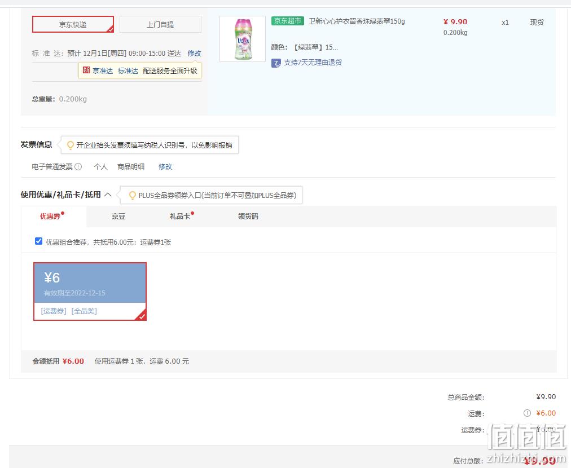
Task: Click quantity x1 text
Action: [x=505, y=23]
